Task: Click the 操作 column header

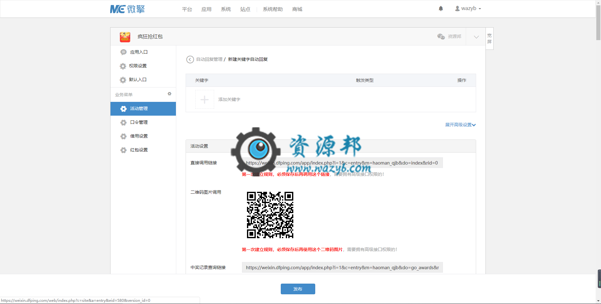Action: coord(462,81)
